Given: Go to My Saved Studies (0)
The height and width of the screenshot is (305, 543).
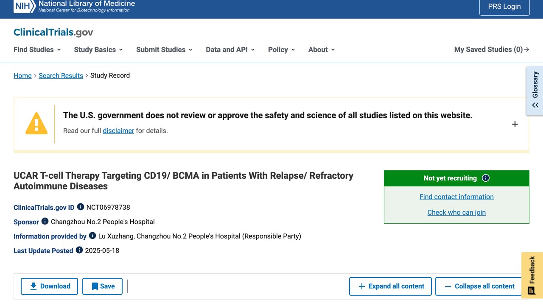Looking at the screenshot, I should pyautogui.click(x=492, y=50).
